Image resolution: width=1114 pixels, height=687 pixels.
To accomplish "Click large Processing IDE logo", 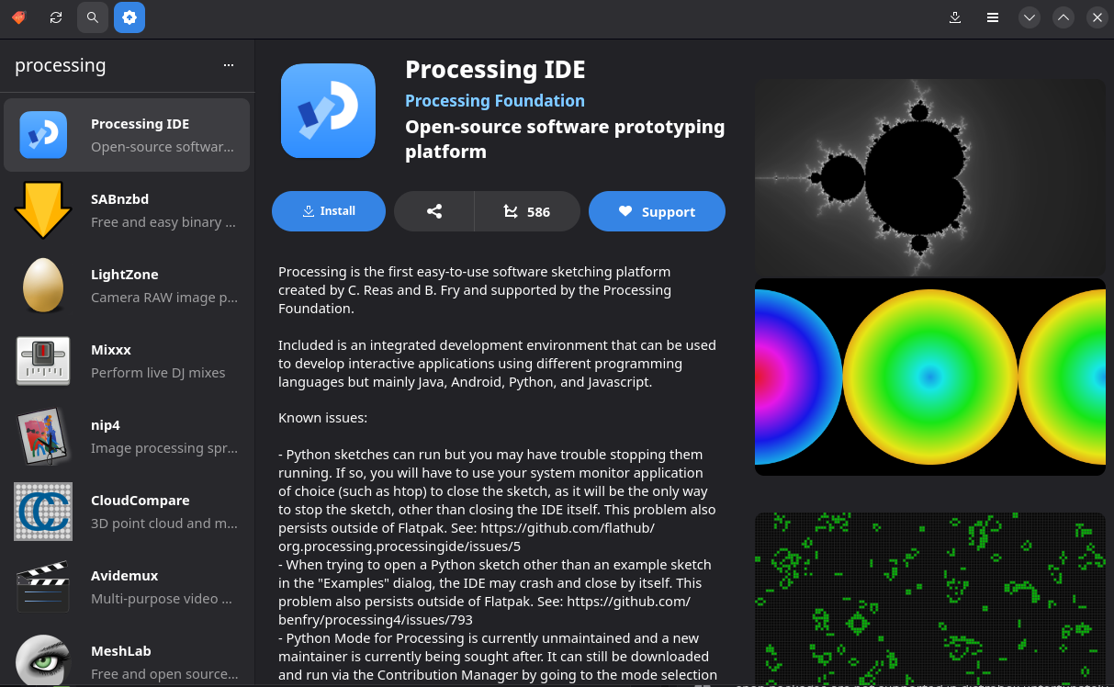I will (x=328, y=111).
